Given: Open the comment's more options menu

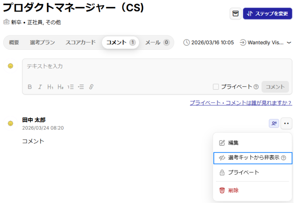Looking at the screenshot, I should point(286,123).
